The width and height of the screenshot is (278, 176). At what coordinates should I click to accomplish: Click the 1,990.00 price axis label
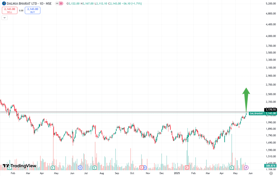pos(271,122)
